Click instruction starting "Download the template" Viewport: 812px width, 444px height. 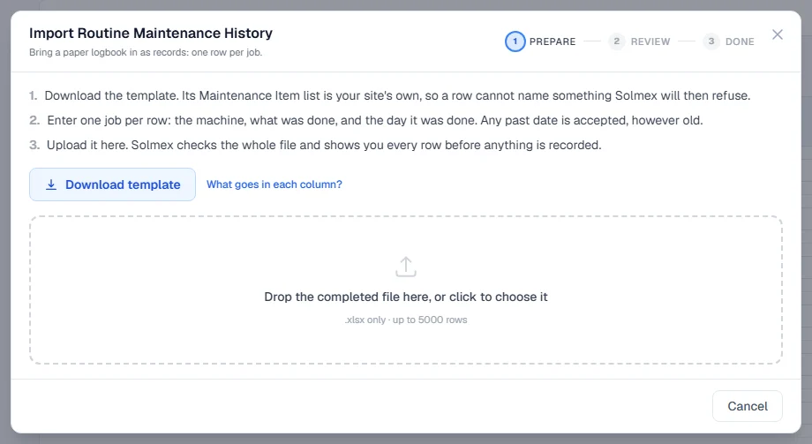397,96
